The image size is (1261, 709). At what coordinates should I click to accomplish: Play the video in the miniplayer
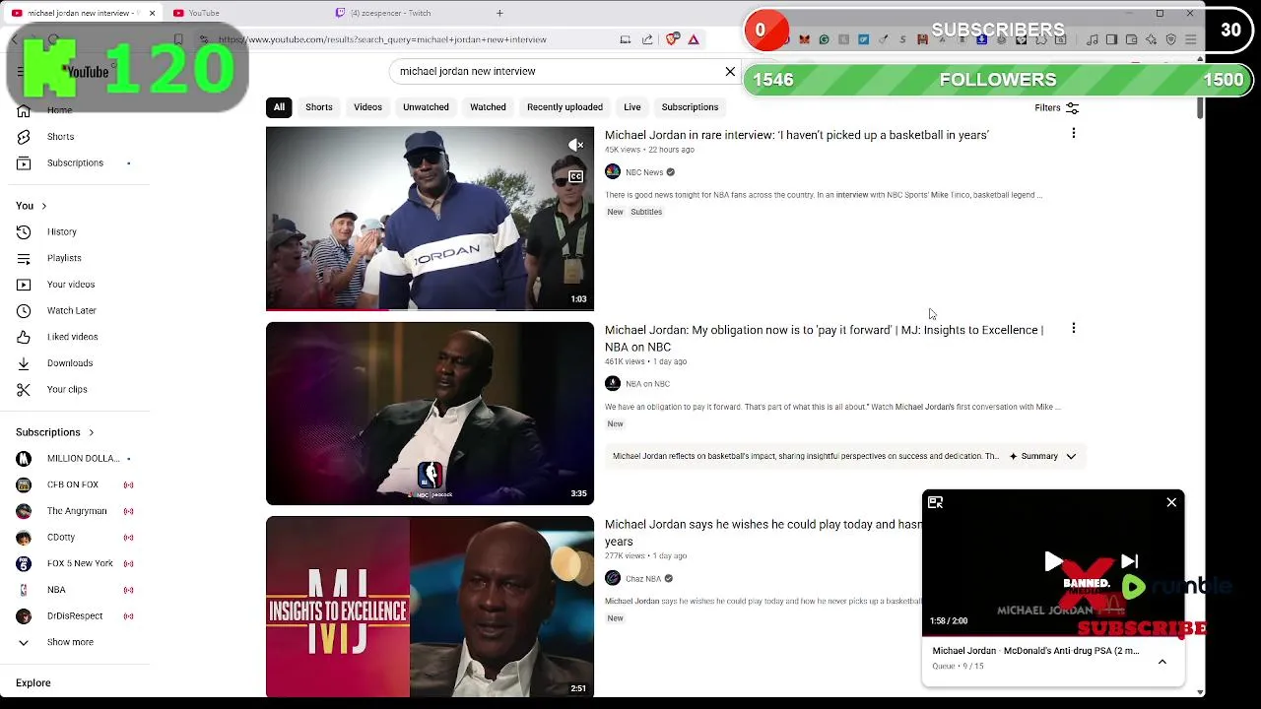(1053, 561)
